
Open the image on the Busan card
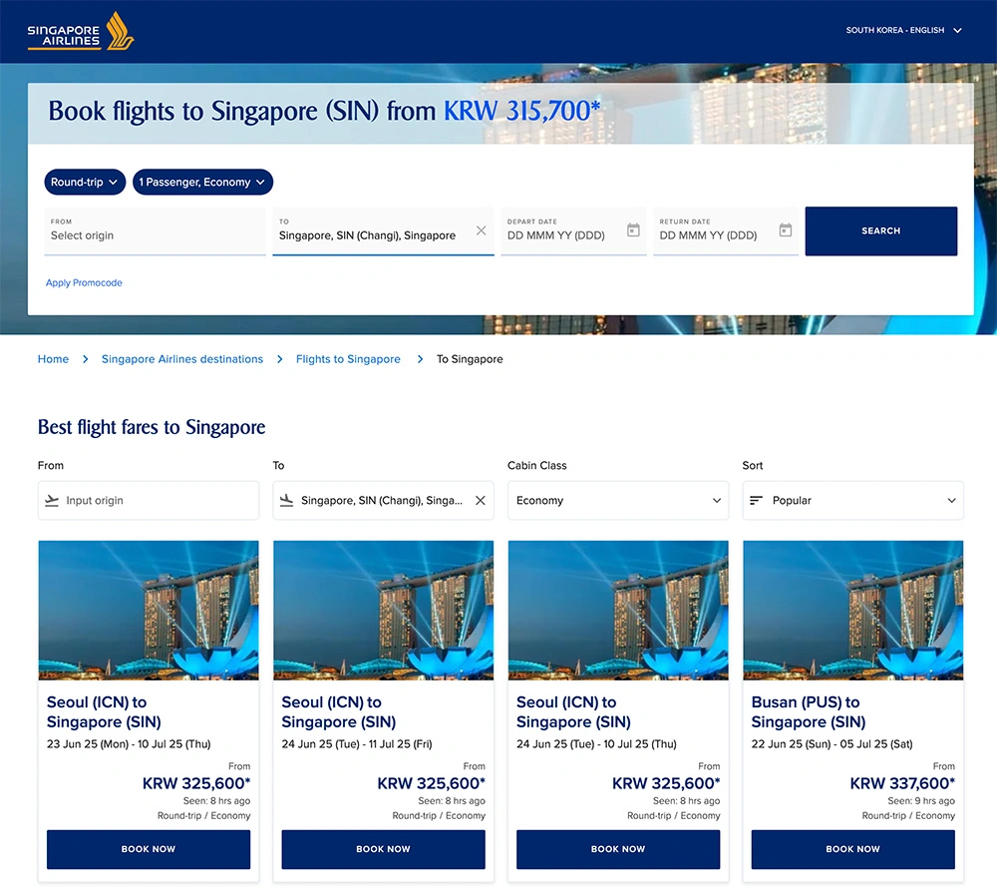click(852, 611)
